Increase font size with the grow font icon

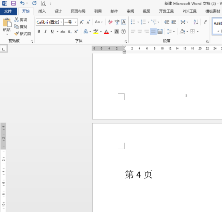coord(82,22)
